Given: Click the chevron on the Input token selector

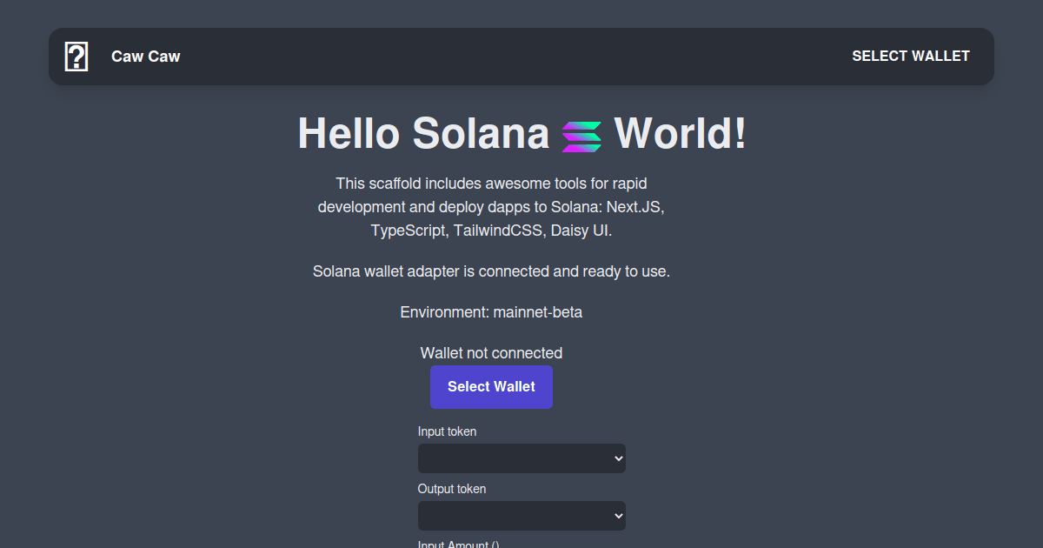Looking at the screenshot, I should pos(617,458).
